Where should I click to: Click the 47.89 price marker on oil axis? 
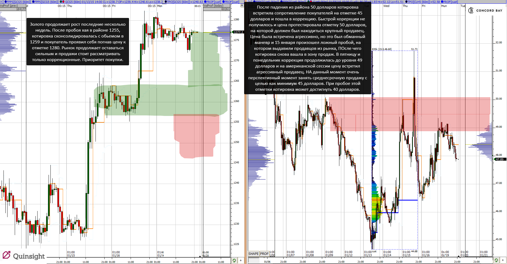tap(499, 159)
